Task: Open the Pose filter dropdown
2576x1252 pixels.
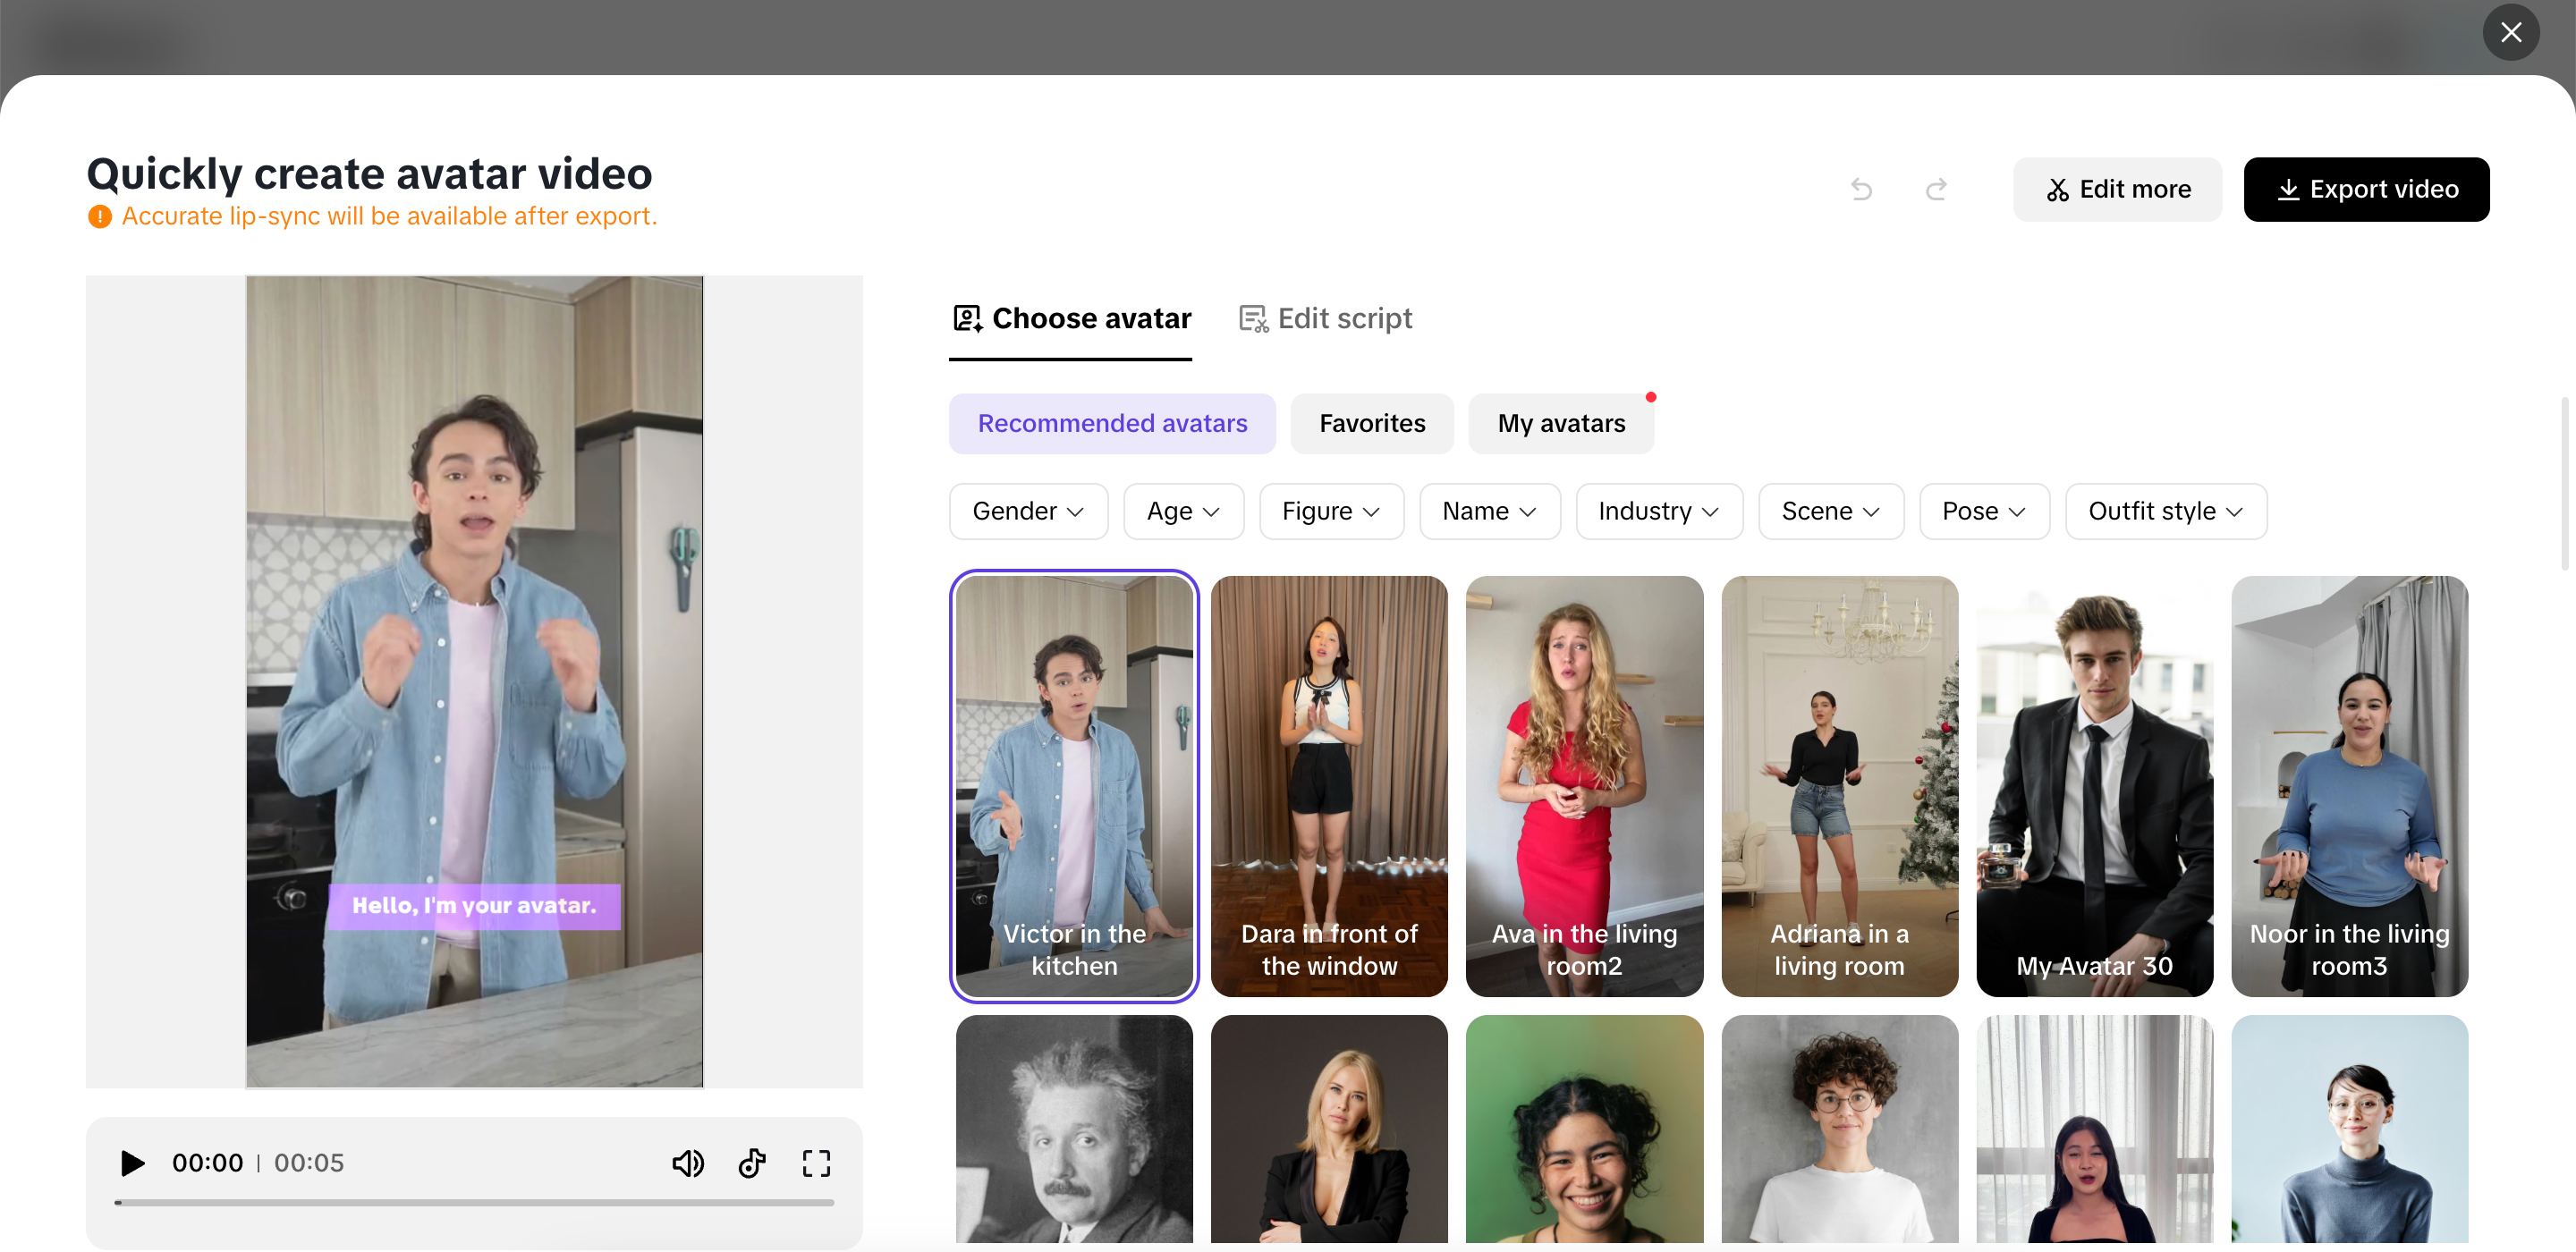Action: [1984, 511]
